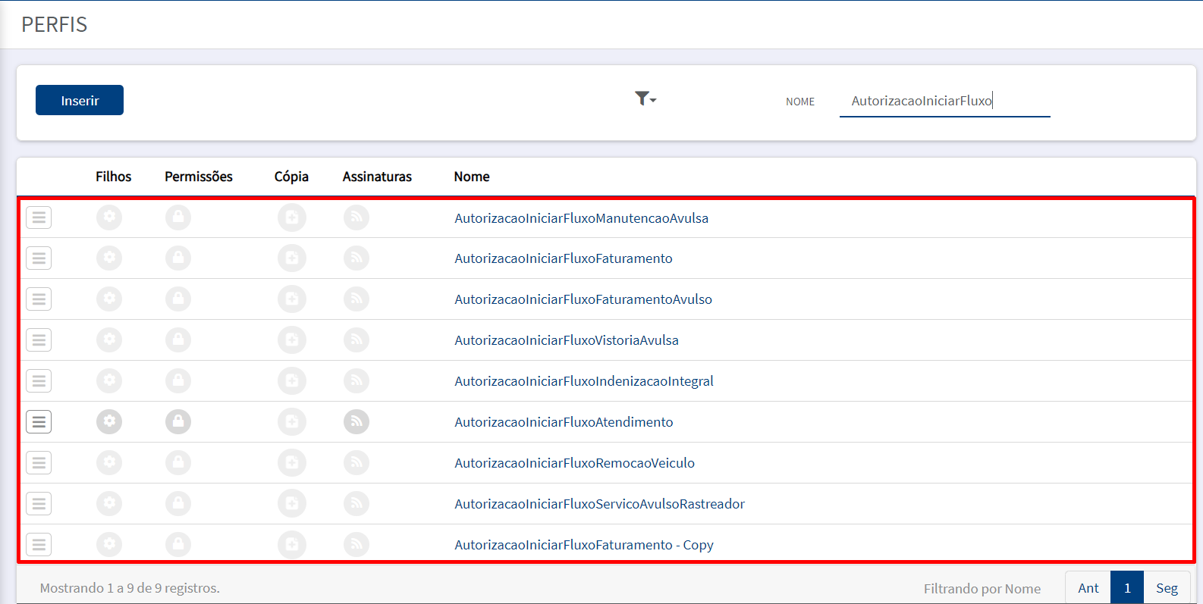This screenshot has width=1203, height=604.
Task: Click the Filhos gear icon for FluxoIndenizacaoIntegral
Action: (x=109, y=381)
